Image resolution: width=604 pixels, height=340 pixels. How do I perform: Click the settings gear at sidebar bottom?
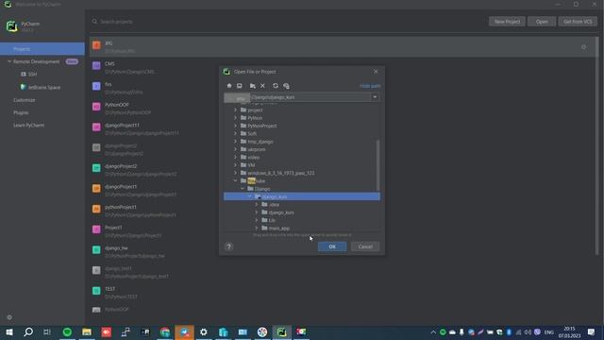pyautogui.click(x=9, y=317)
